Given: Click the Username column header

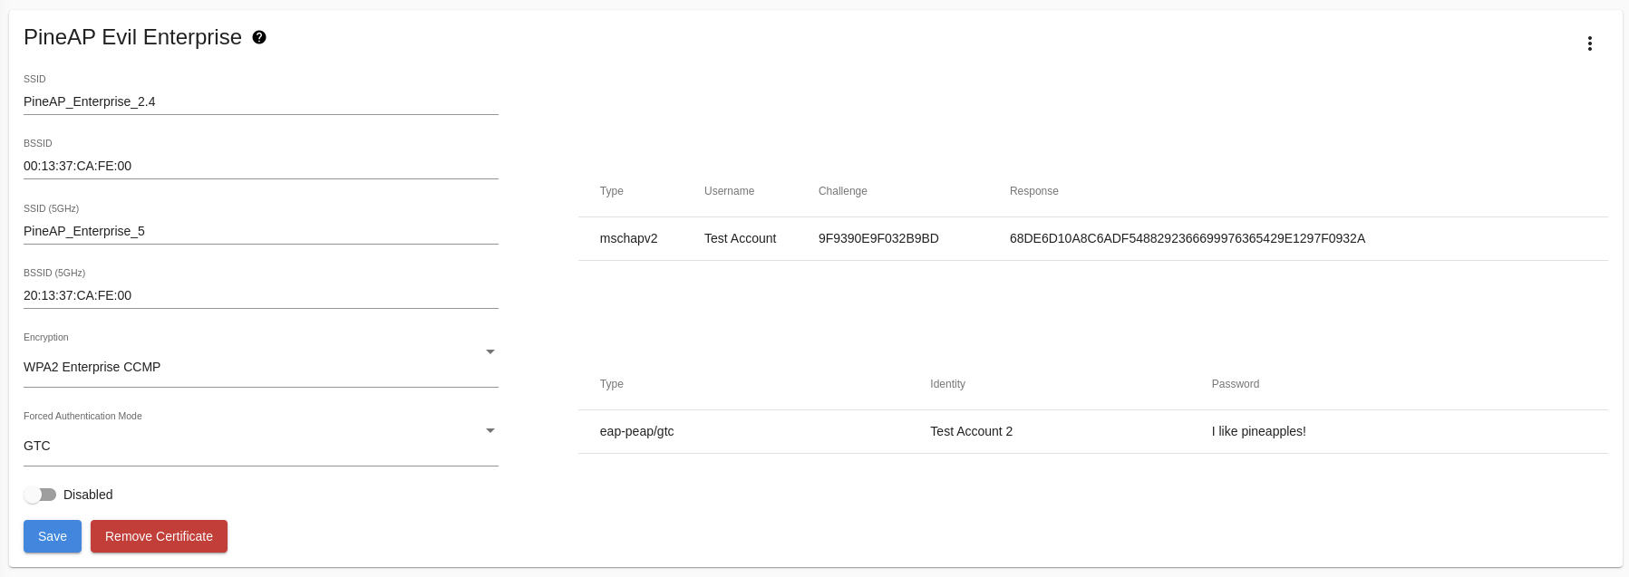Looking at the screenshot, I should [x=729, y=191].
